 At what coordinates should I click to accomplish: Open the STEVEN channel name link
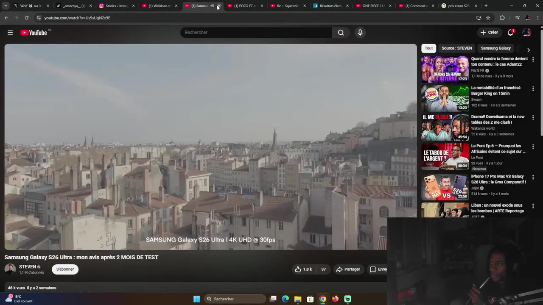click(x=28, y=267)
